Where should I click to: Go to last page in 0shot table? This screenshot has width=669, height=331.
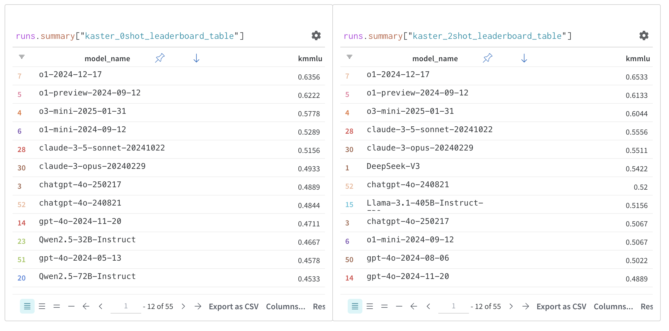click(198, 306)
